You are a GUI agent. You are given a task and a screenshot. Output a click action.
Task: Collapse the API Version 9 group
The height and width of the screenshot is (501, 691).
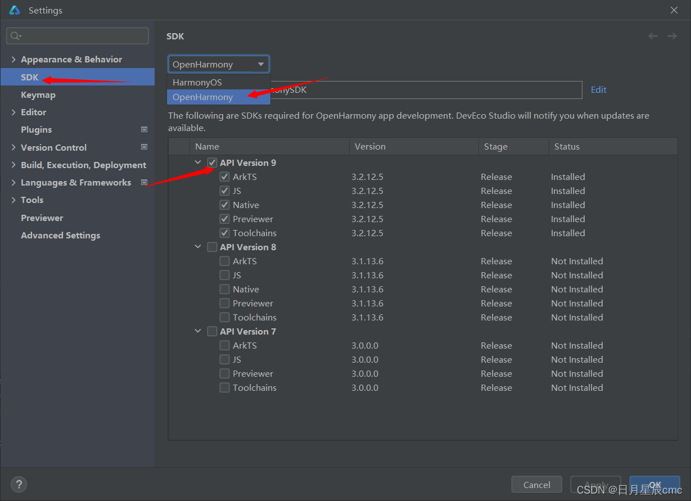[x=198, y=163]
